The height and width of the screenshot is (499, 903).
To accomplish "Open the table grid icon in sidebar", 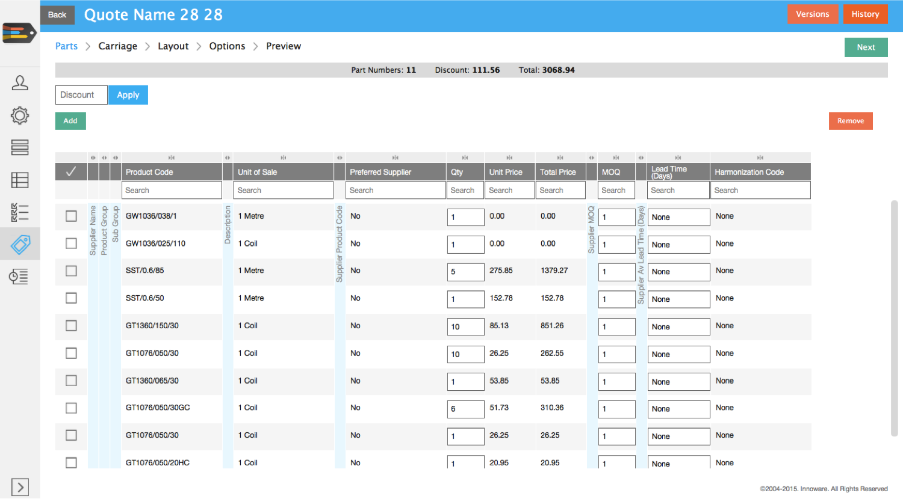I will click(x=20, y=180).
